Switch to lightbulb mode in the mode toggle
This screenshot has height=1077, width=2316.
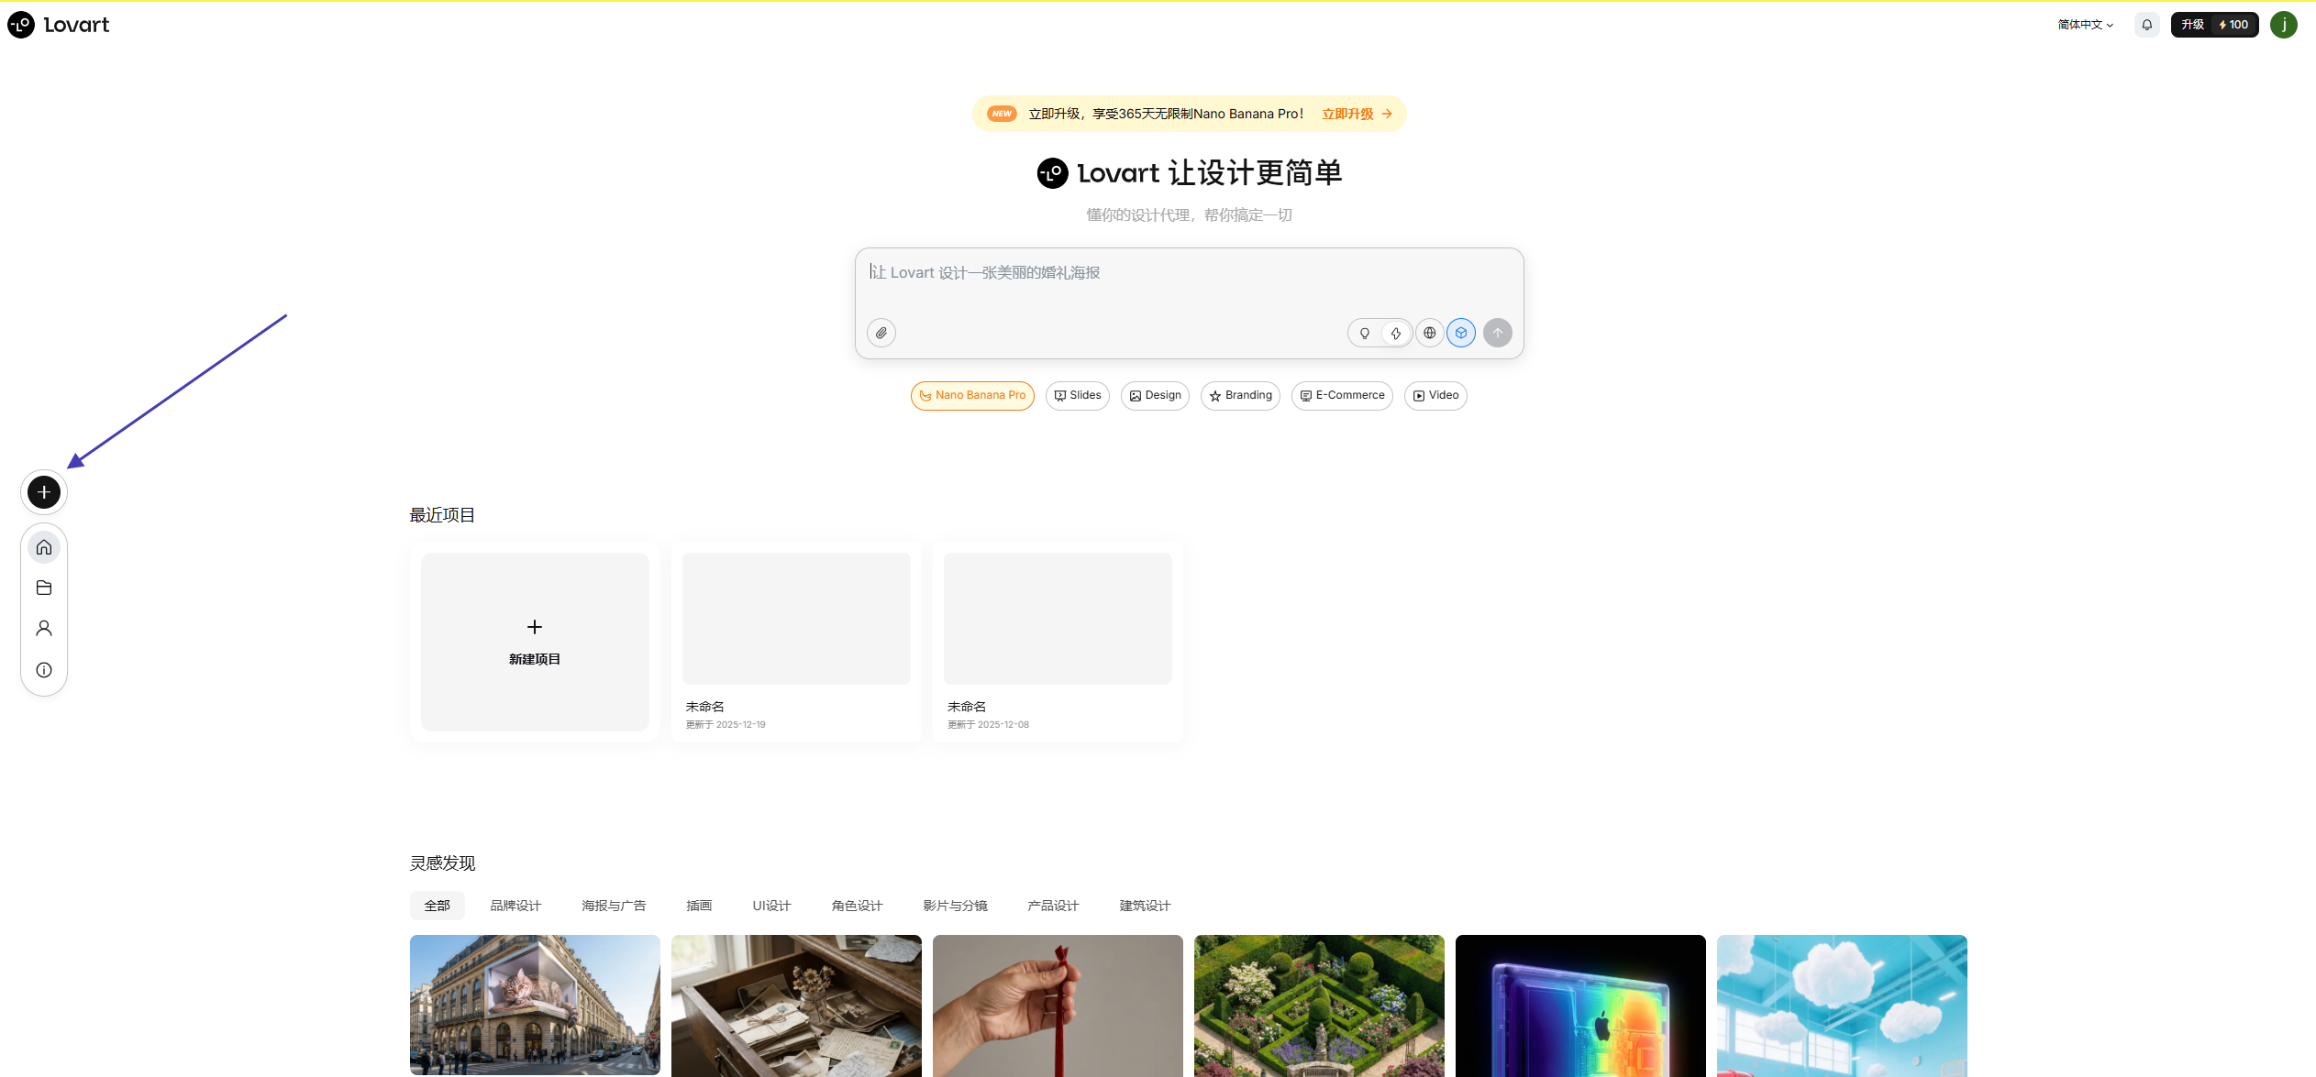coord(1365,333)
